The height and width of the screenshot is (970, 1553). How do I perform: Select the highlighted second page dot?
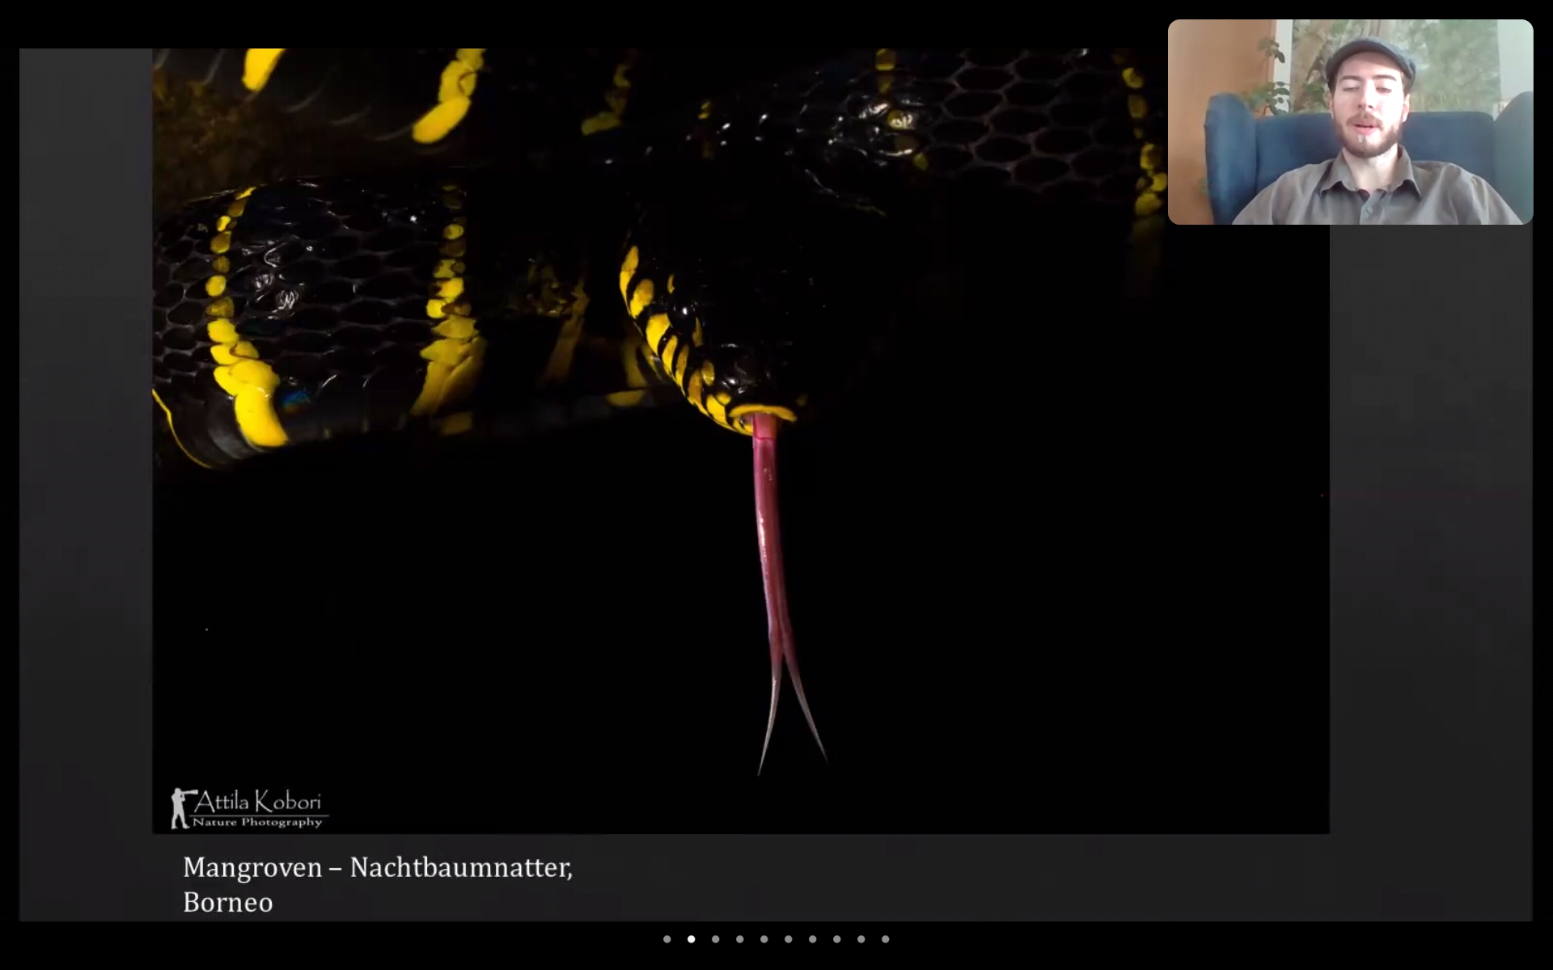point(691,939)
